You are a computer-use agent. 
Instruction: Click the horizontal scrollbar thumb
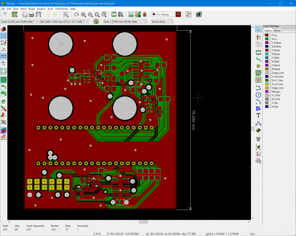coord(143,222)
